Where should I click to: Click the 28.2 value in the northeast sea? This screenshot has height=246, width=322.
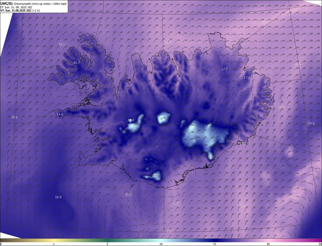click(x=265, y=22)
